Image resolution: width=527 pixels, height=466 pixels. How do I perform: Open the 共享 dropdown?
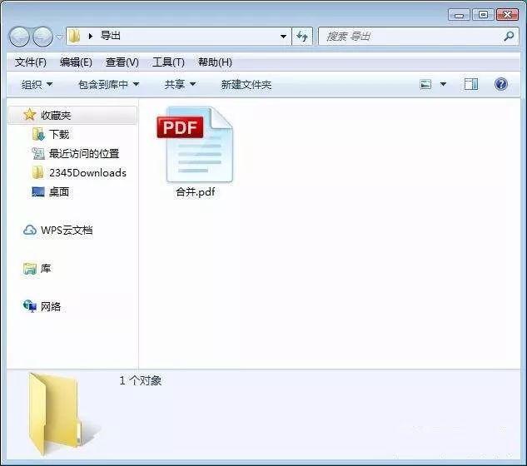(180, 84)
